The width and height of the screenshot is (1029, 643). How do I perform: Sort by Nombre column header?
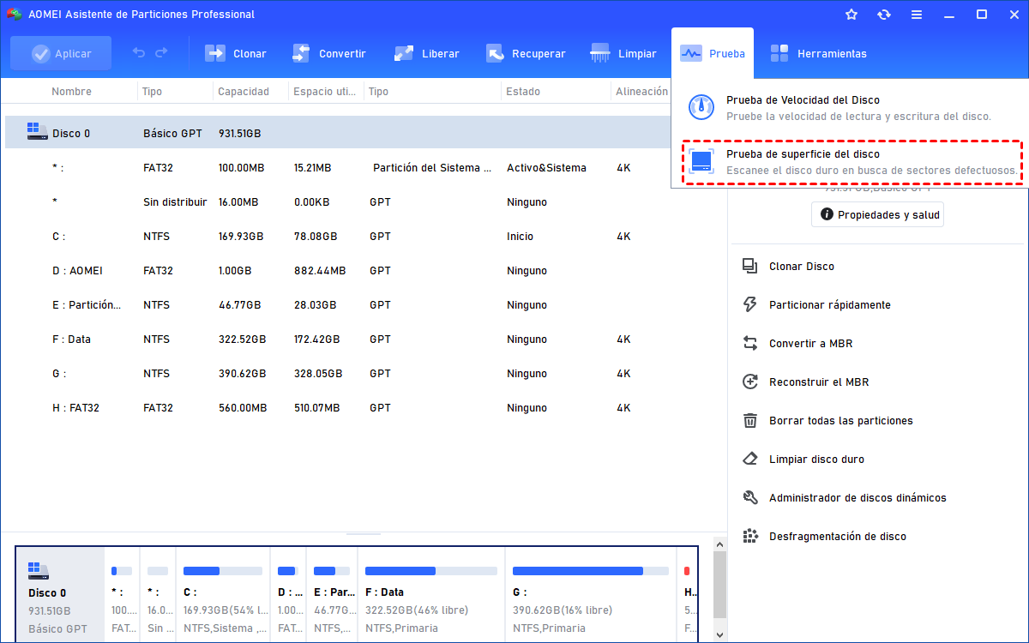point(71,91)
